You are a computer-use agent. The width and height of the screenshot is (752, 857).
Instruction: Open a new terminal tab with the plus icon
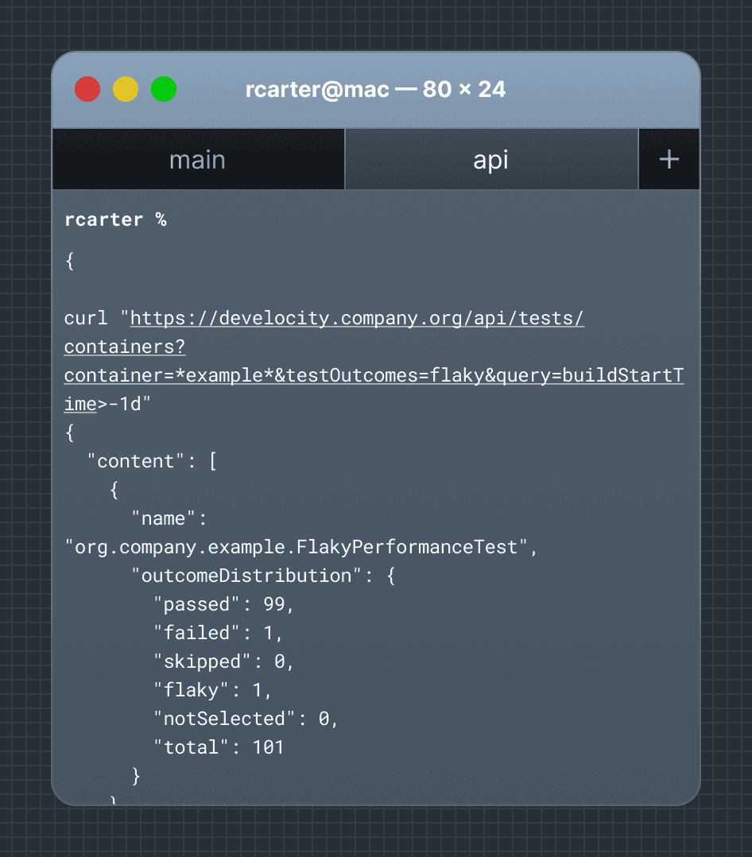pos(669,158)
